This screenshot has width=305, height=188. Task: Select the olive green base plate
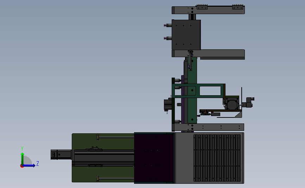[x=103, y=142]
